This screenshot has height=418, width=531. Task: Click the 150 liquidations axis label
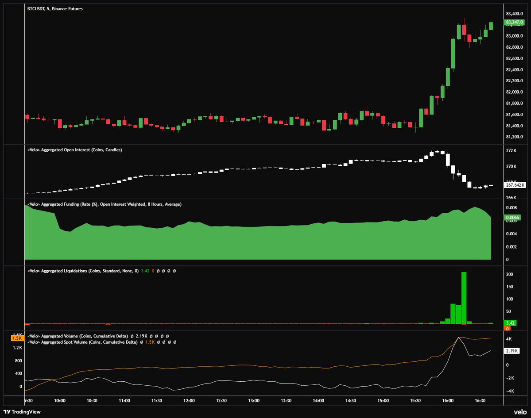[x=510, y=287]
